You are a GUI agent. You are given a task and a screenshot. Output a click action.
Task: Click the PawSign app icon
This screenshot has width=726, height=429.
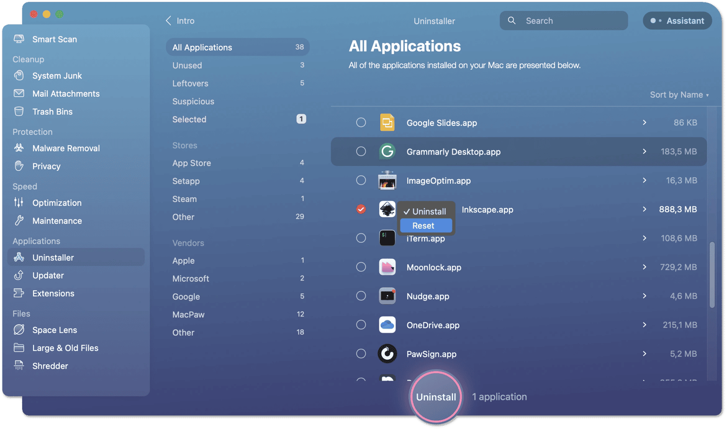pyautogui.click(x=387, y=353)
